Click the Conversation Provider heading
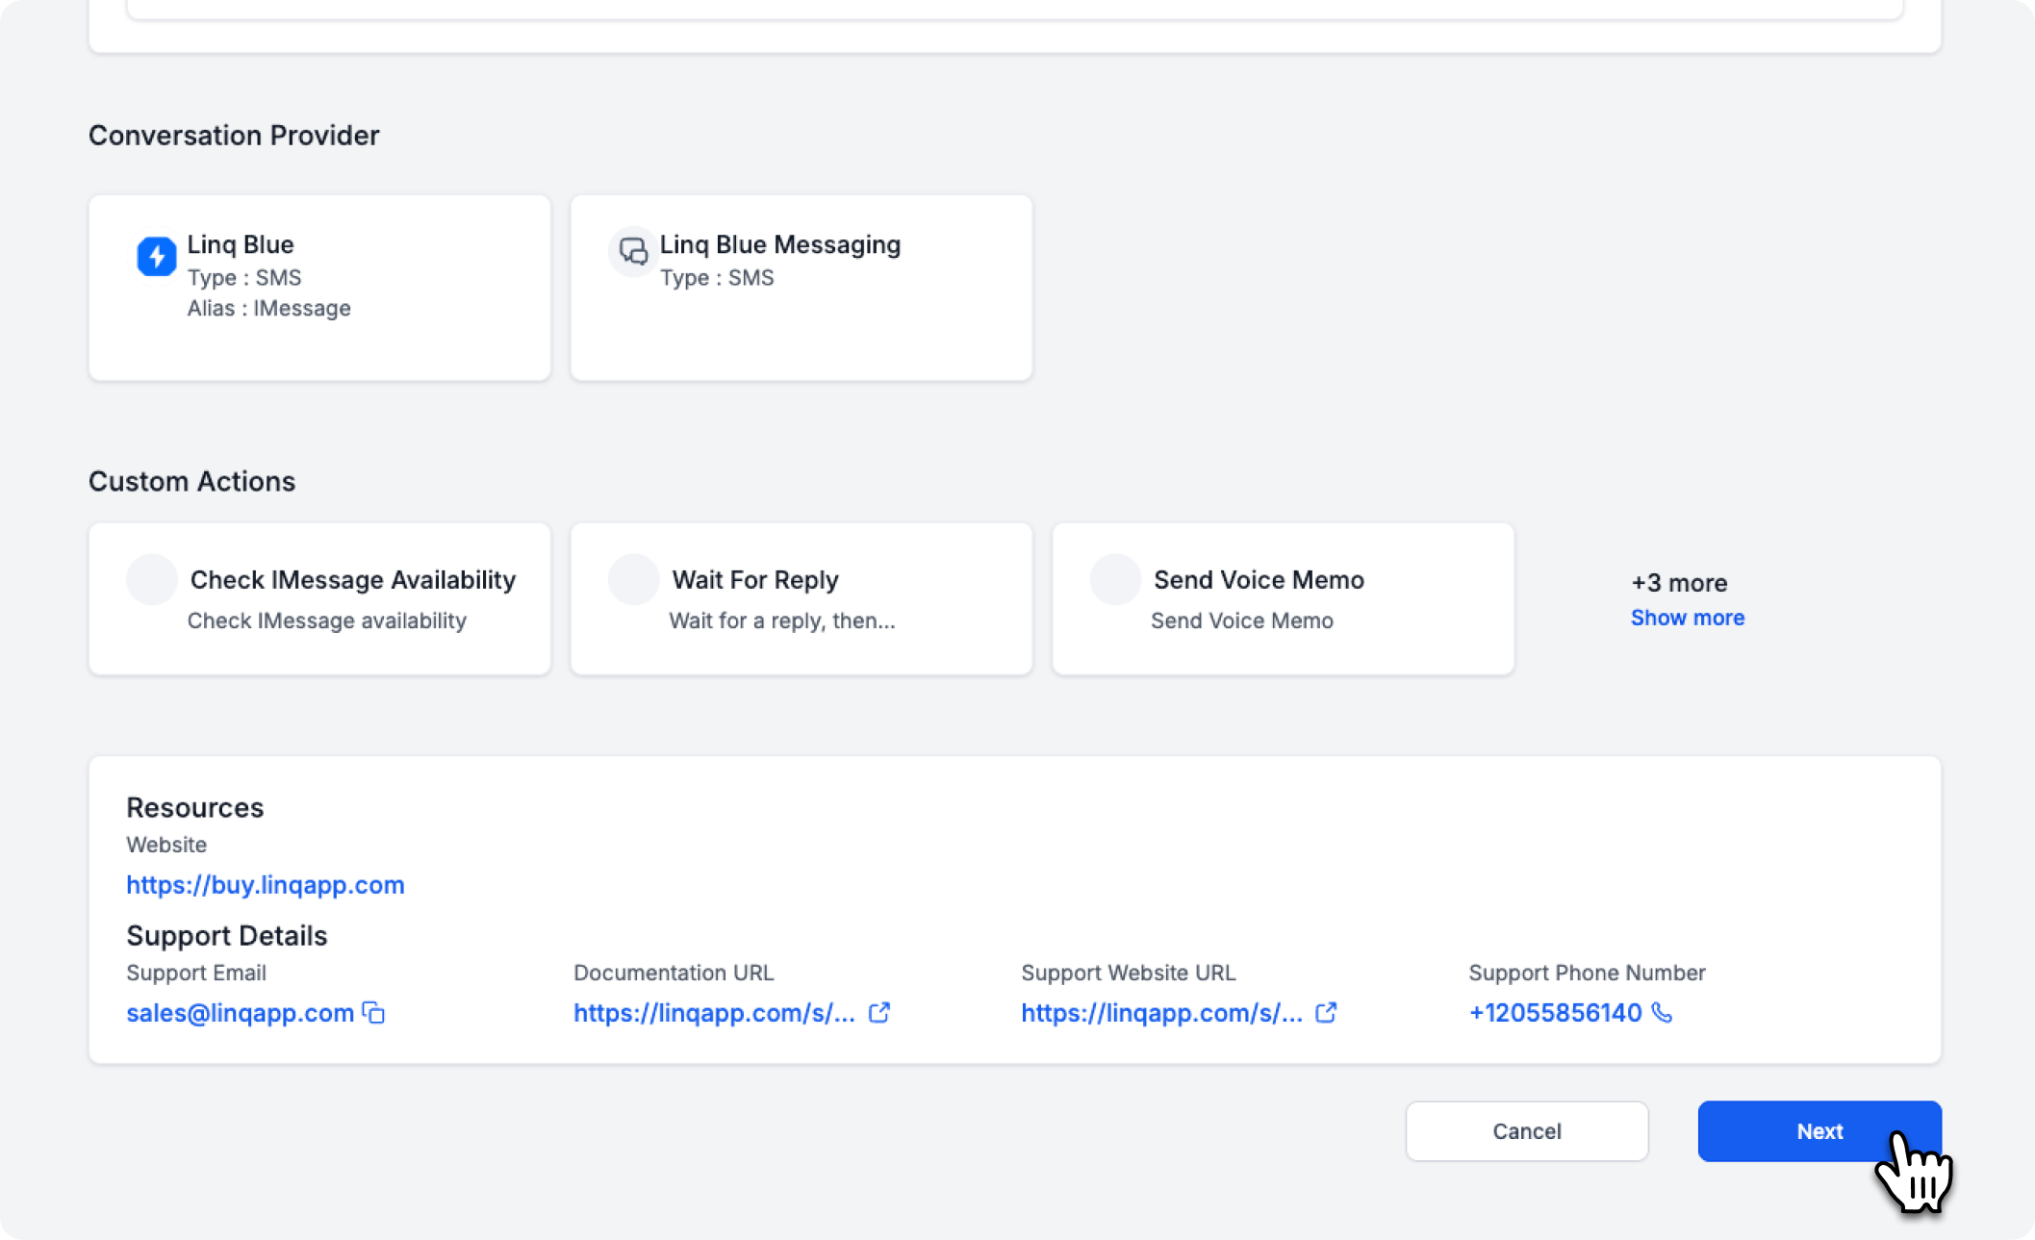Viewport: 2035px width, 1240px height. click(x=234, y=136)
